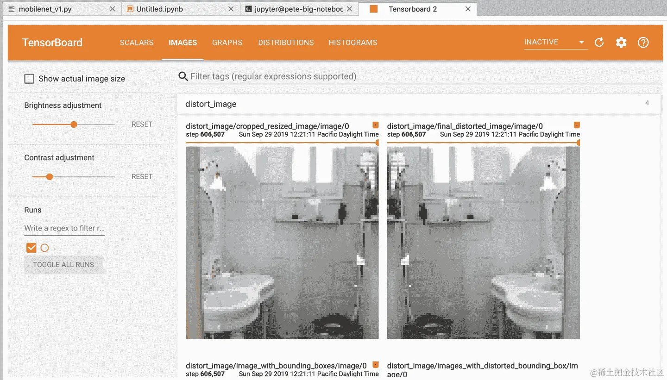Click the distort_image/final_distorted_image/image/0 title

point(465,126)
